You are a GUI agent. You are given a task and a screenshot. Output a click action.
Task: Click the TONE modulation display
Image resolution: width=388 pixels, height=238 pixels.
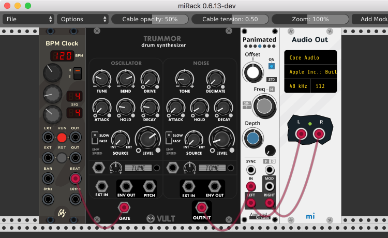click(212, 168)
